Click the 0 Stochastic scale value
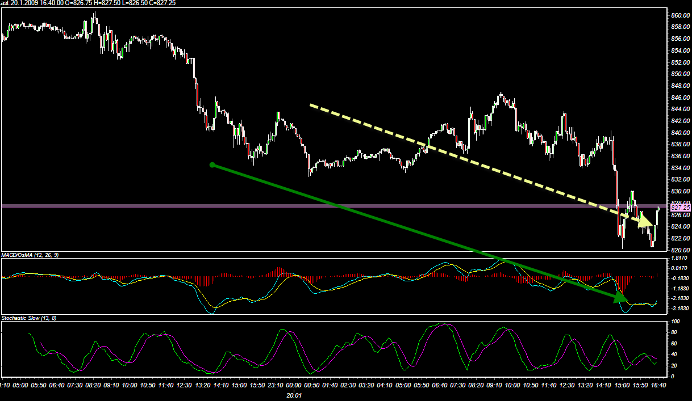Image resolution: width=692 pixels, height=401 pixels. (673, 375)
